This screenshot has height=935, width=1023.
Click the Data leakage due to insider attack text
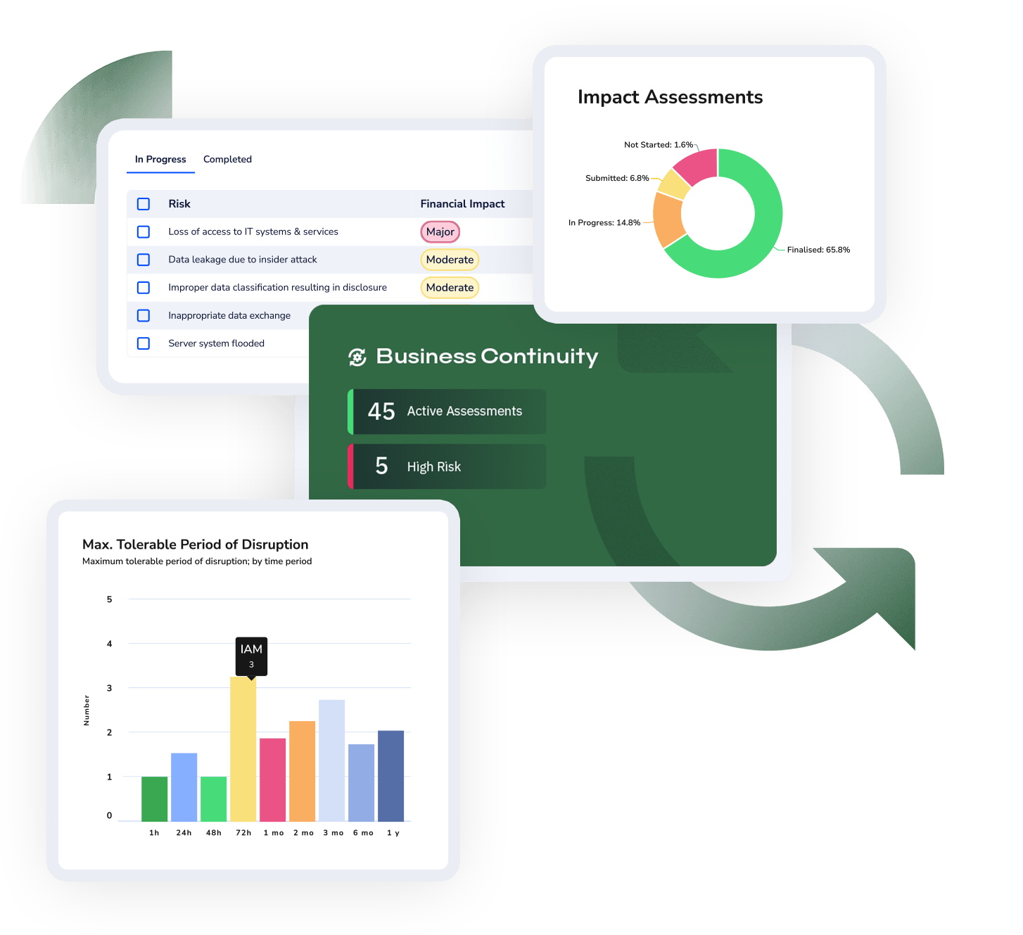(x=243, y=260)
